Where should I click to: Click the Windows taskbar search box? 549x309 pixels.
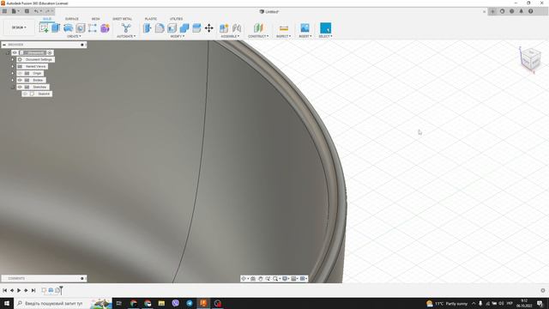63,303
